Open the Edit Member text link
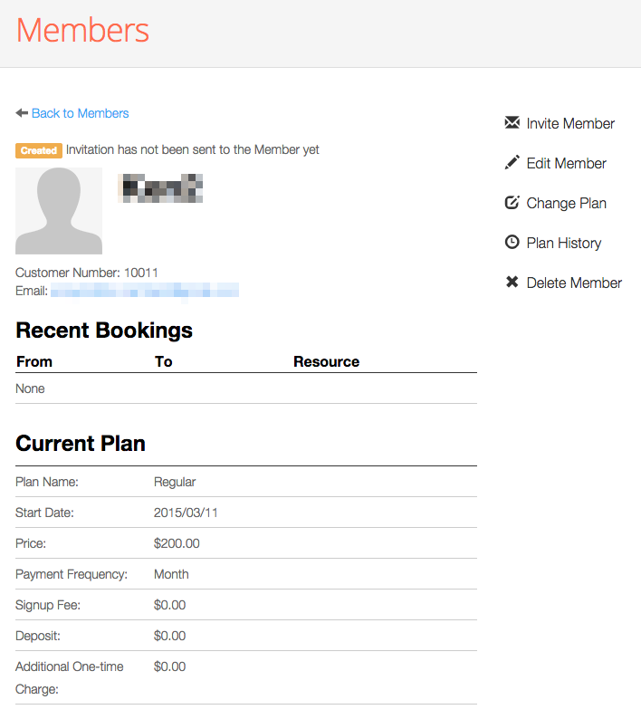The image size is (641, 719). click(566, 163)
